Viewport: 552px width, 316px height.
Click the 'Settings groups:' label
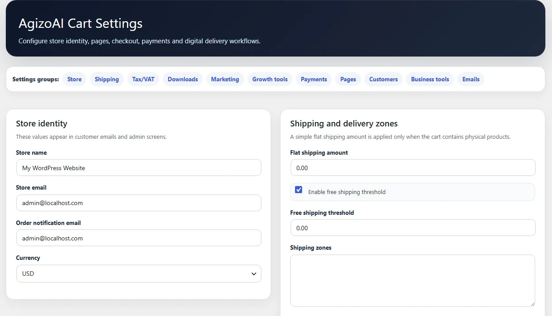click(x=35, y=79)
